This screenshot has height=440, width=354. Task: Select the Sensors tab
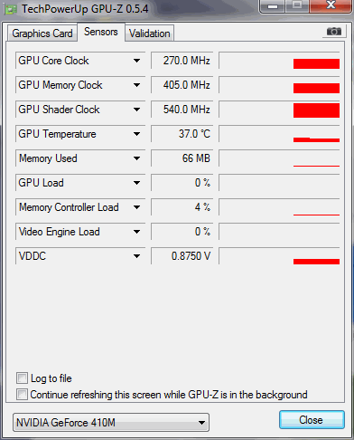(x=101, y=32)
